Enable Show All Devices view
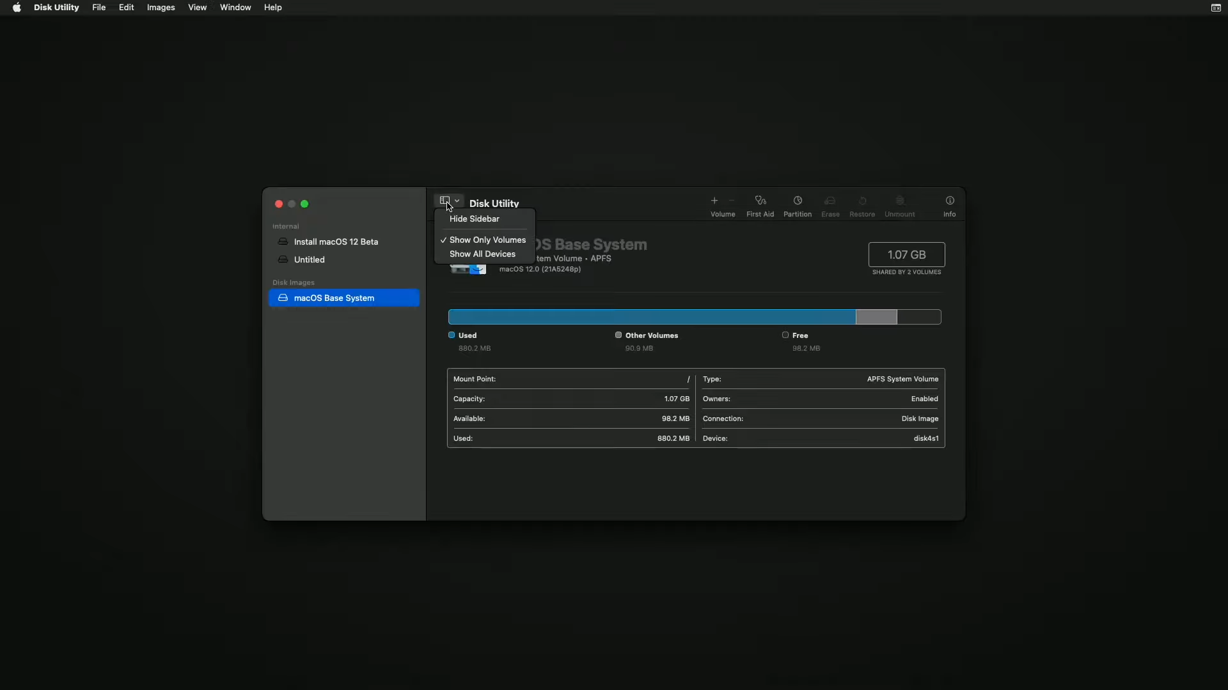Image resolution: width=1228 pixels, height=690 pixels. point(482,254)
